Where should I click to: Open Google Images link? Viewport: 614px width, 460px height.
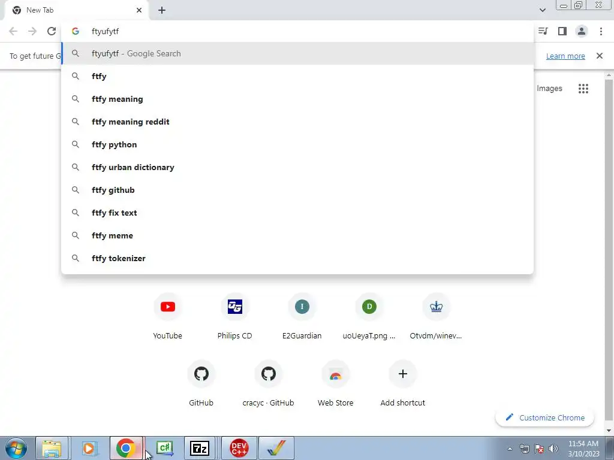tap(549, 89)
